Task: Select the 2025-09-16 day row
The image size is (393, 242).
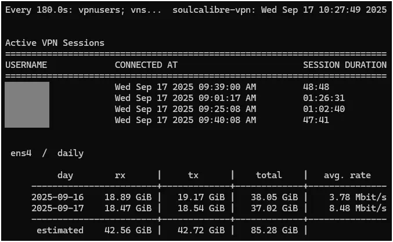Action: [x=209, y=197]
